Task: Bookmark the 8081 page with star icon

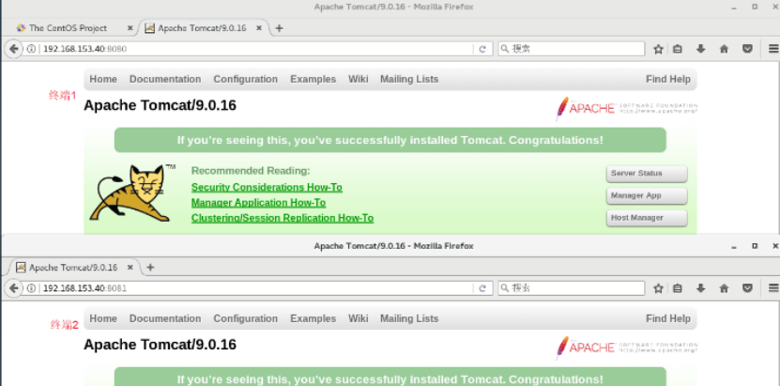Action: click(x=658, y=288)
